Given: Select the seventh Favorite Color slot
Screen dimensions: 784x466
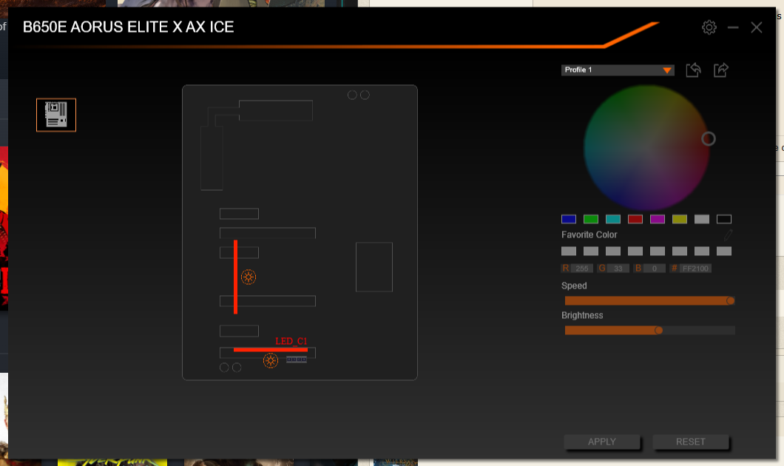Looking at the screenshot, I should pos(701,251).
